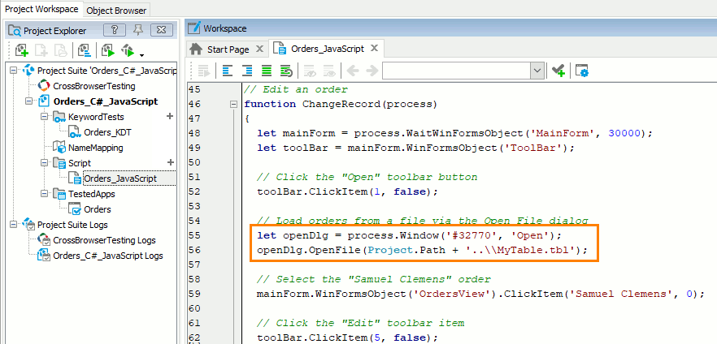717x344 pixels.
Task: Close the Project Explorer panel
Action: [x=162, y=30]
